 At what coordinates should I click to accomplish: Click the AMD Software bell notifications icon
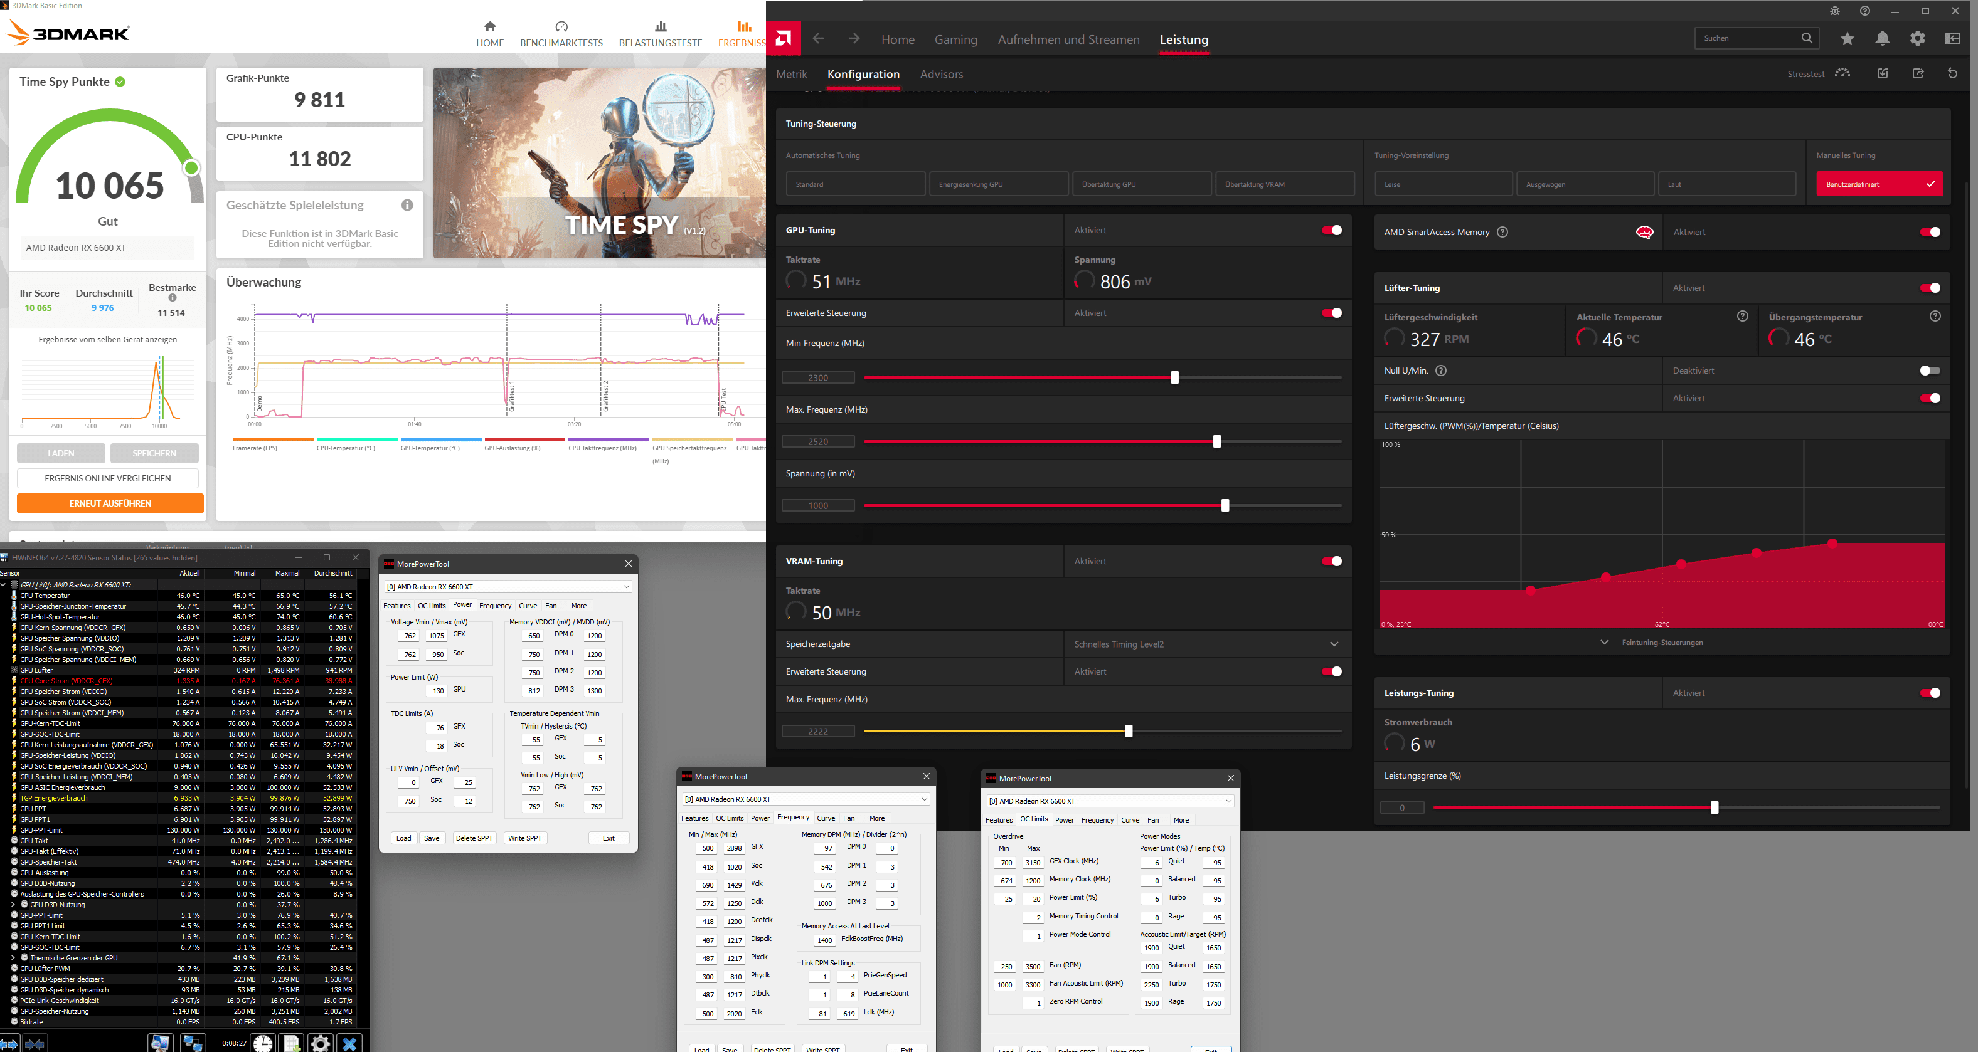(1882, 38)
